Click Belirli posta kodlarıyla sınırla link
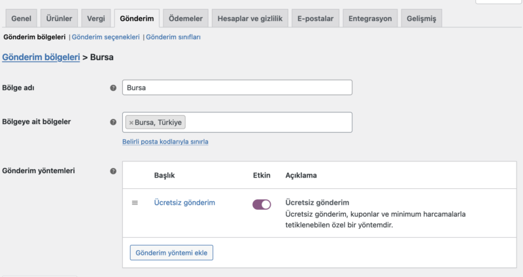This screenshot has width=523, height=277. tap(165, 141)
